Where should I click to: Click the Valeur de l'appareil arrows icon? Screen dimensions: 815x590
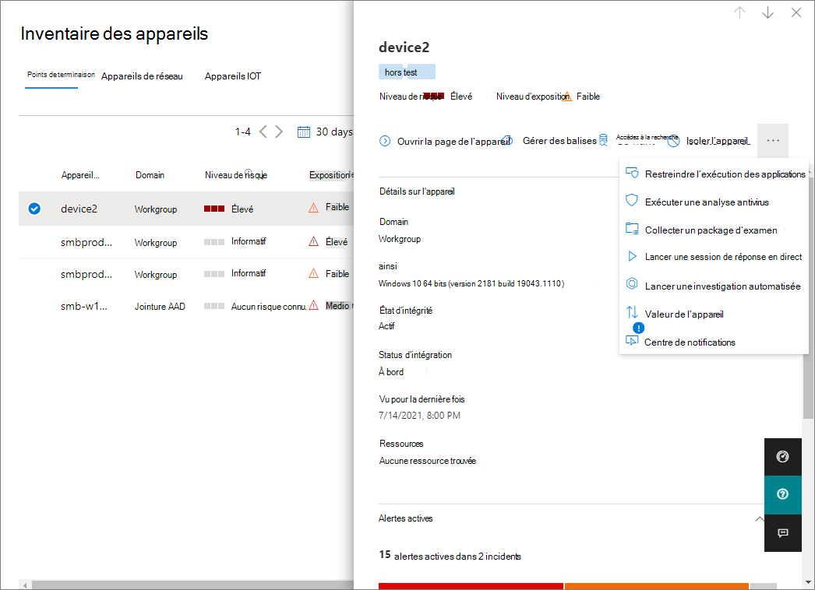pos(632,313)
